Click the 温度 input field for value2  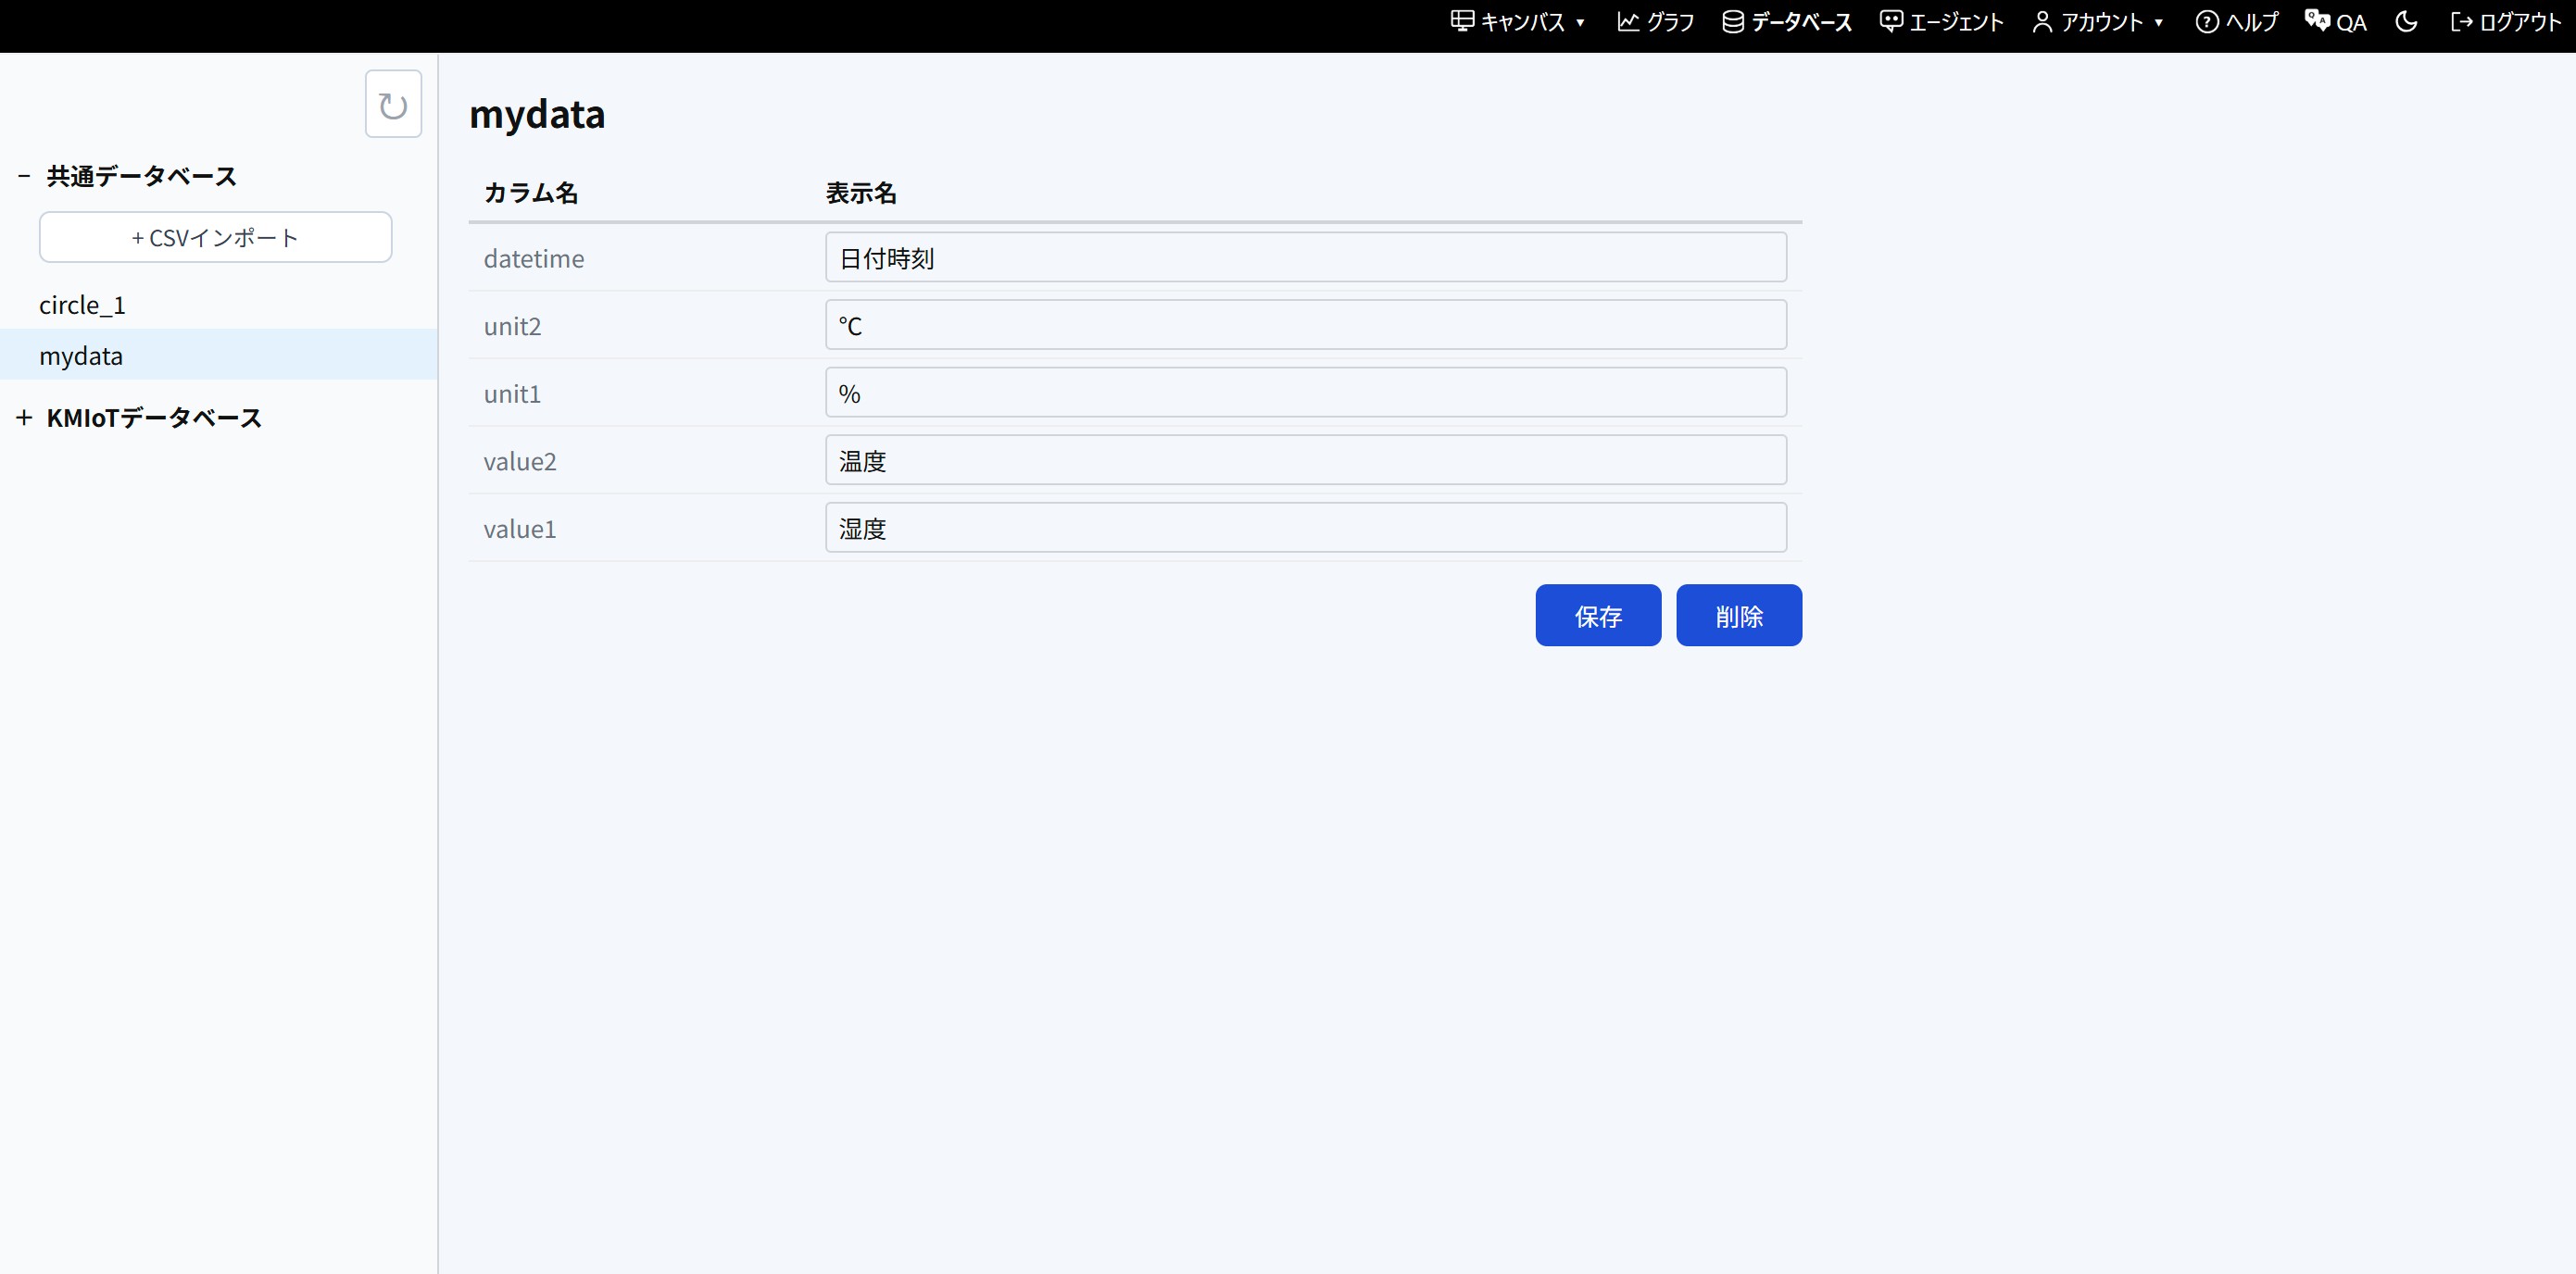[1306, 459]
